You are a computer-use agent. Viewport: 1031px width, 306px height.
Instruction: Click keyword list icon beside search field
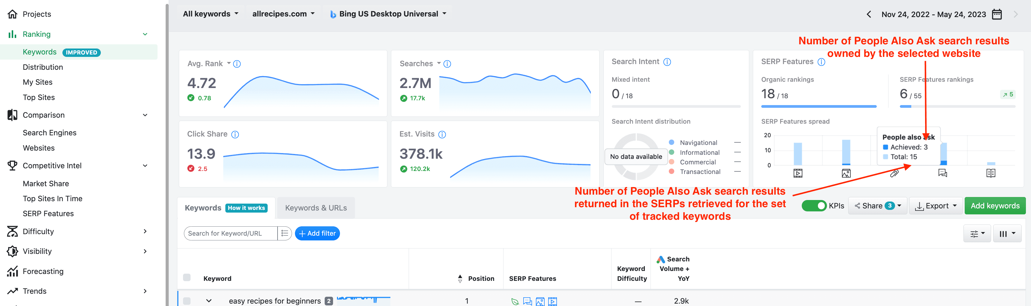click(x=284, y=233)
